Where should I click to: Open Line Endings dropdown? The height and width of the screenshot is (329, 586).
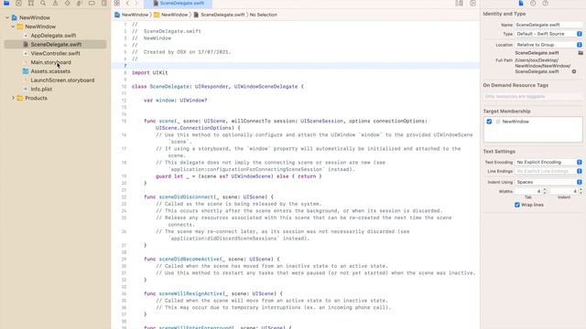coord(548,171)
